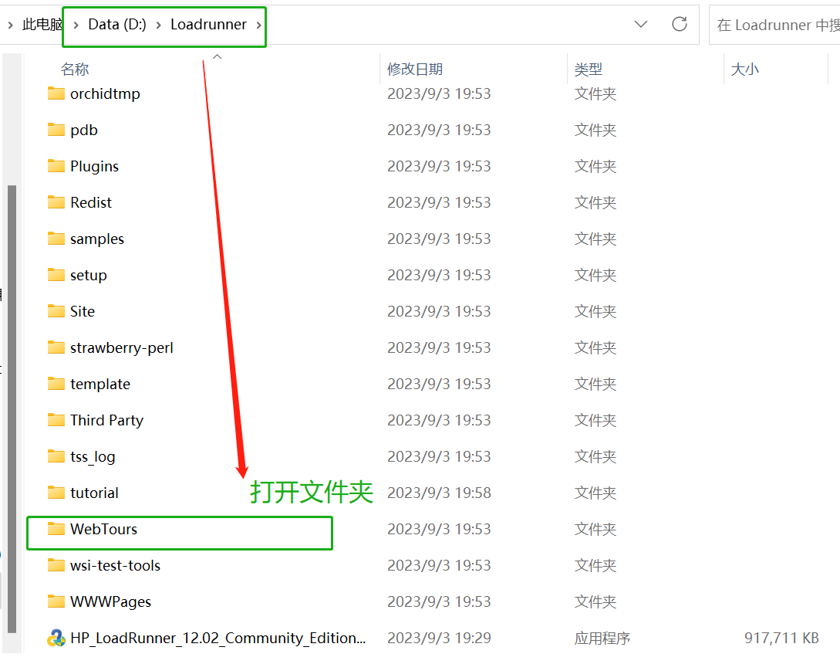Select the WWWPages folder name
The height and width of the screenshot is (664, 840).
point(111,601)
